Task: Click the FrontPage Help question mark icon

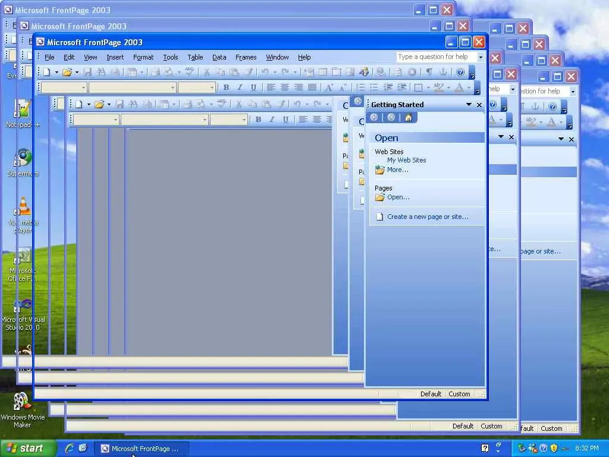Action: tap(460, 72)
